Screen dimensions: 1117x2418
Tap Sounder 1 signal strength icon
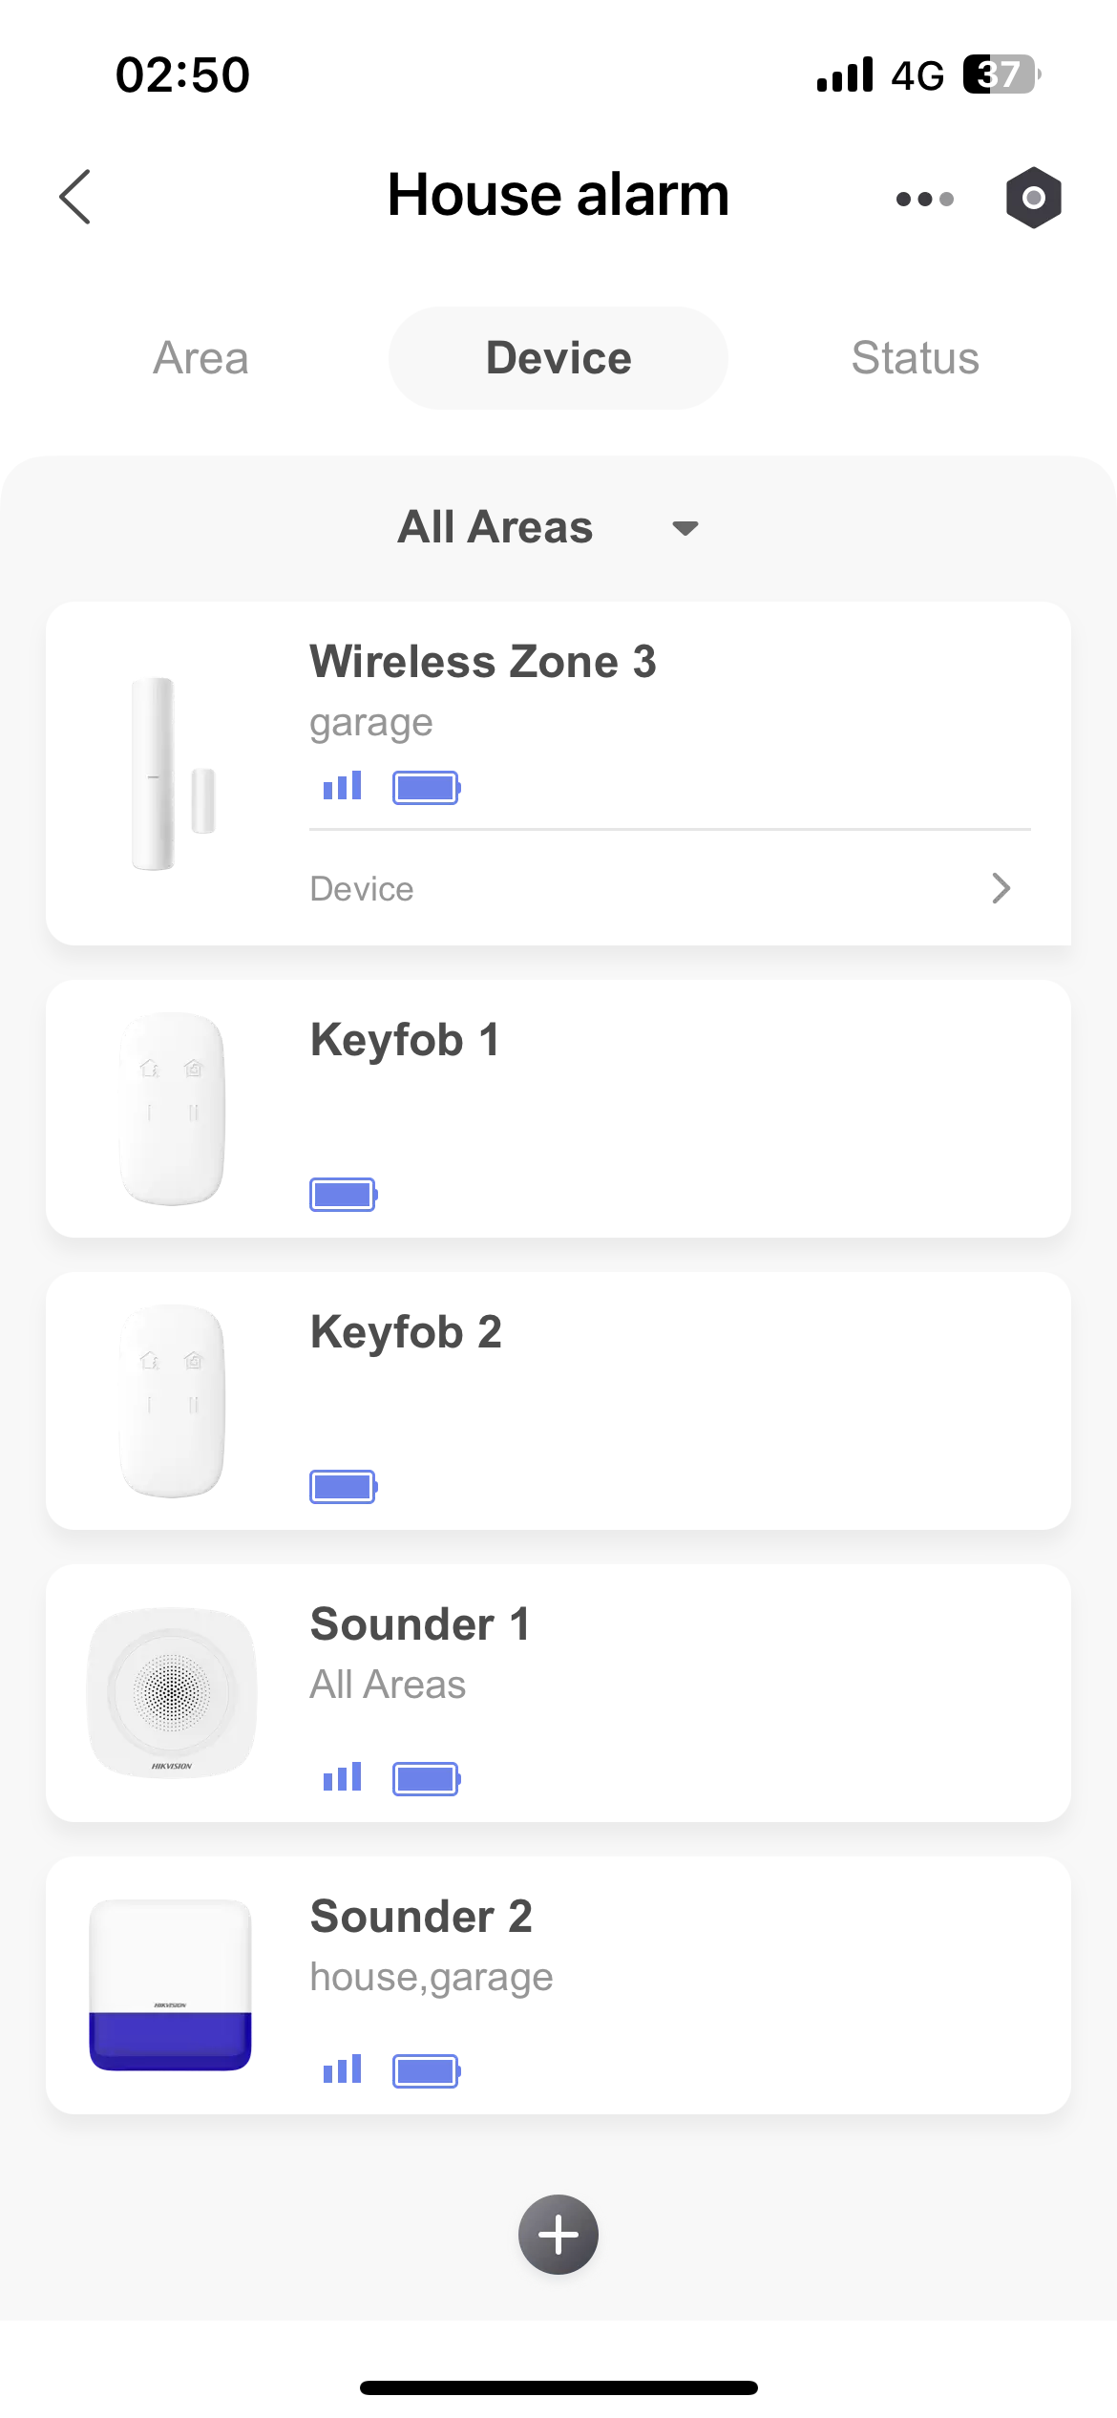[342, 1777]
